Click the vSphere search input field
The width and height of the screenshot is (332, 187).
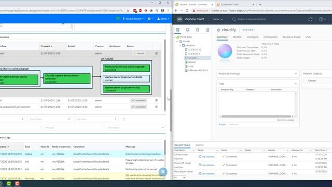(252, 19)
